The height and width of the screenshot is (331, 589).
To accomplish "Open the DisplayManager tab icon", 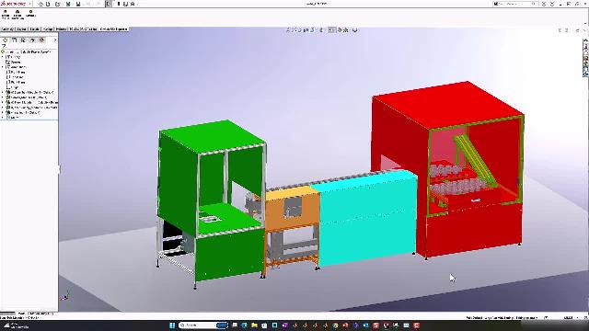I will pos(41,40).
